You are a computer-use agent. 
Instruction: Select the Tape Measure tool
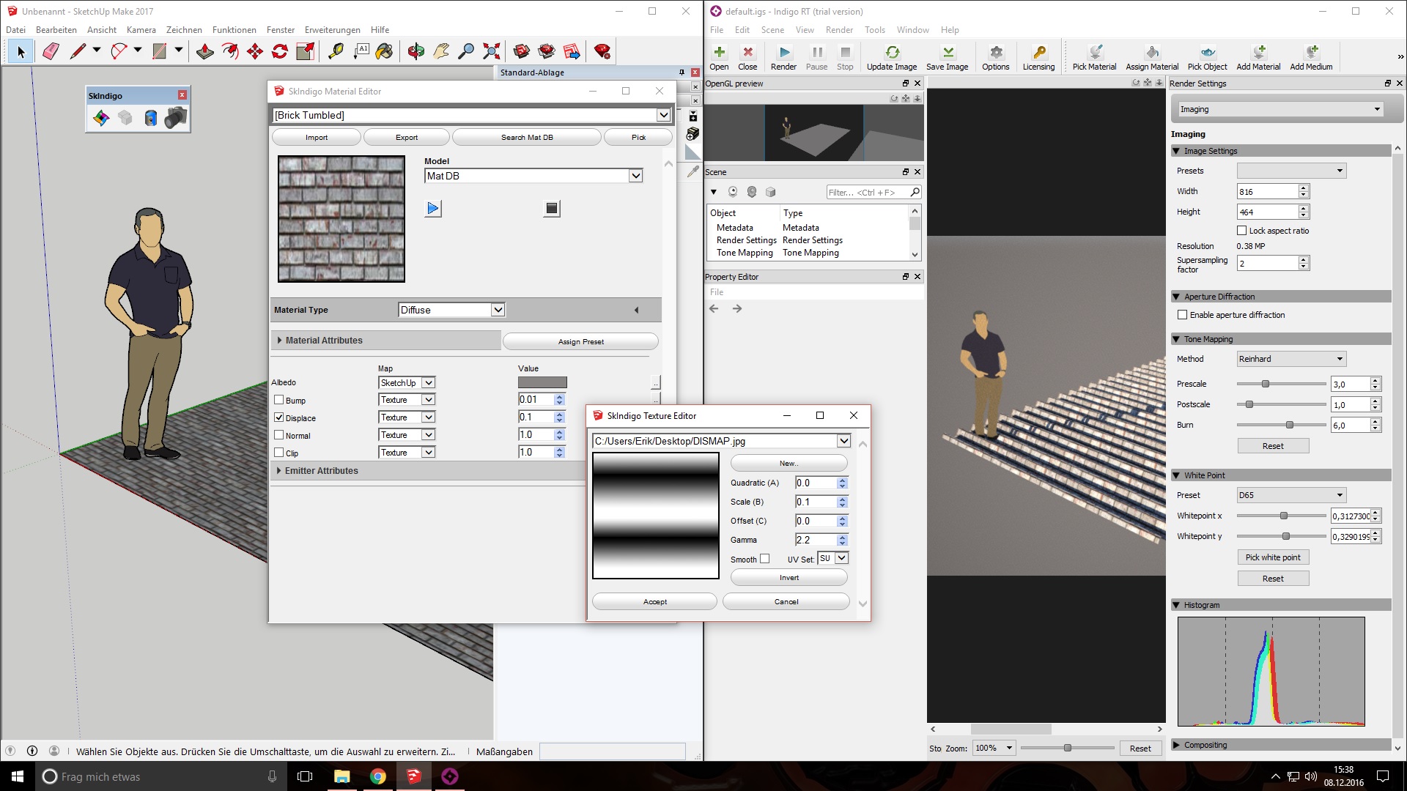click(336, 51)
